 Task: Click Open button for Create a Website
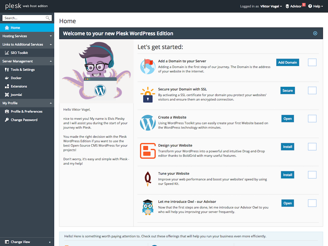288,119
